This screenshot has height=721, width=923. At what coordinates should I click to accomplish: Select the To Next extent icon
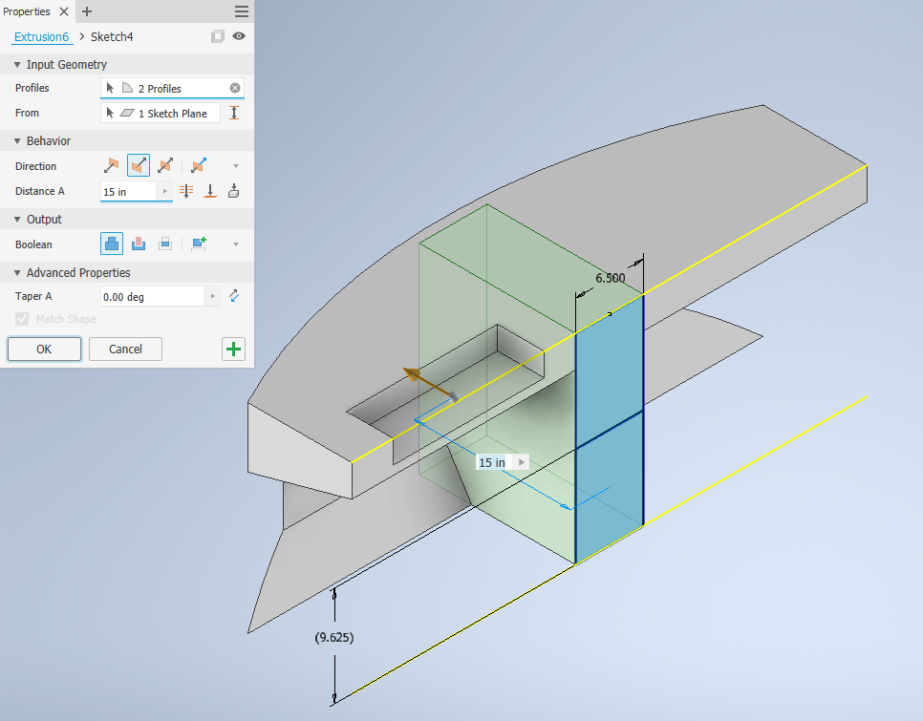(x=234, y=191)
